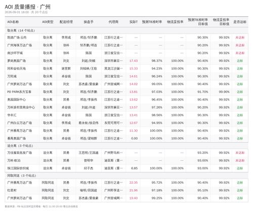This screenshot has height=211, width=253.
Task: Click the '华丰汇' AOI name
Action: click(12, 115)
